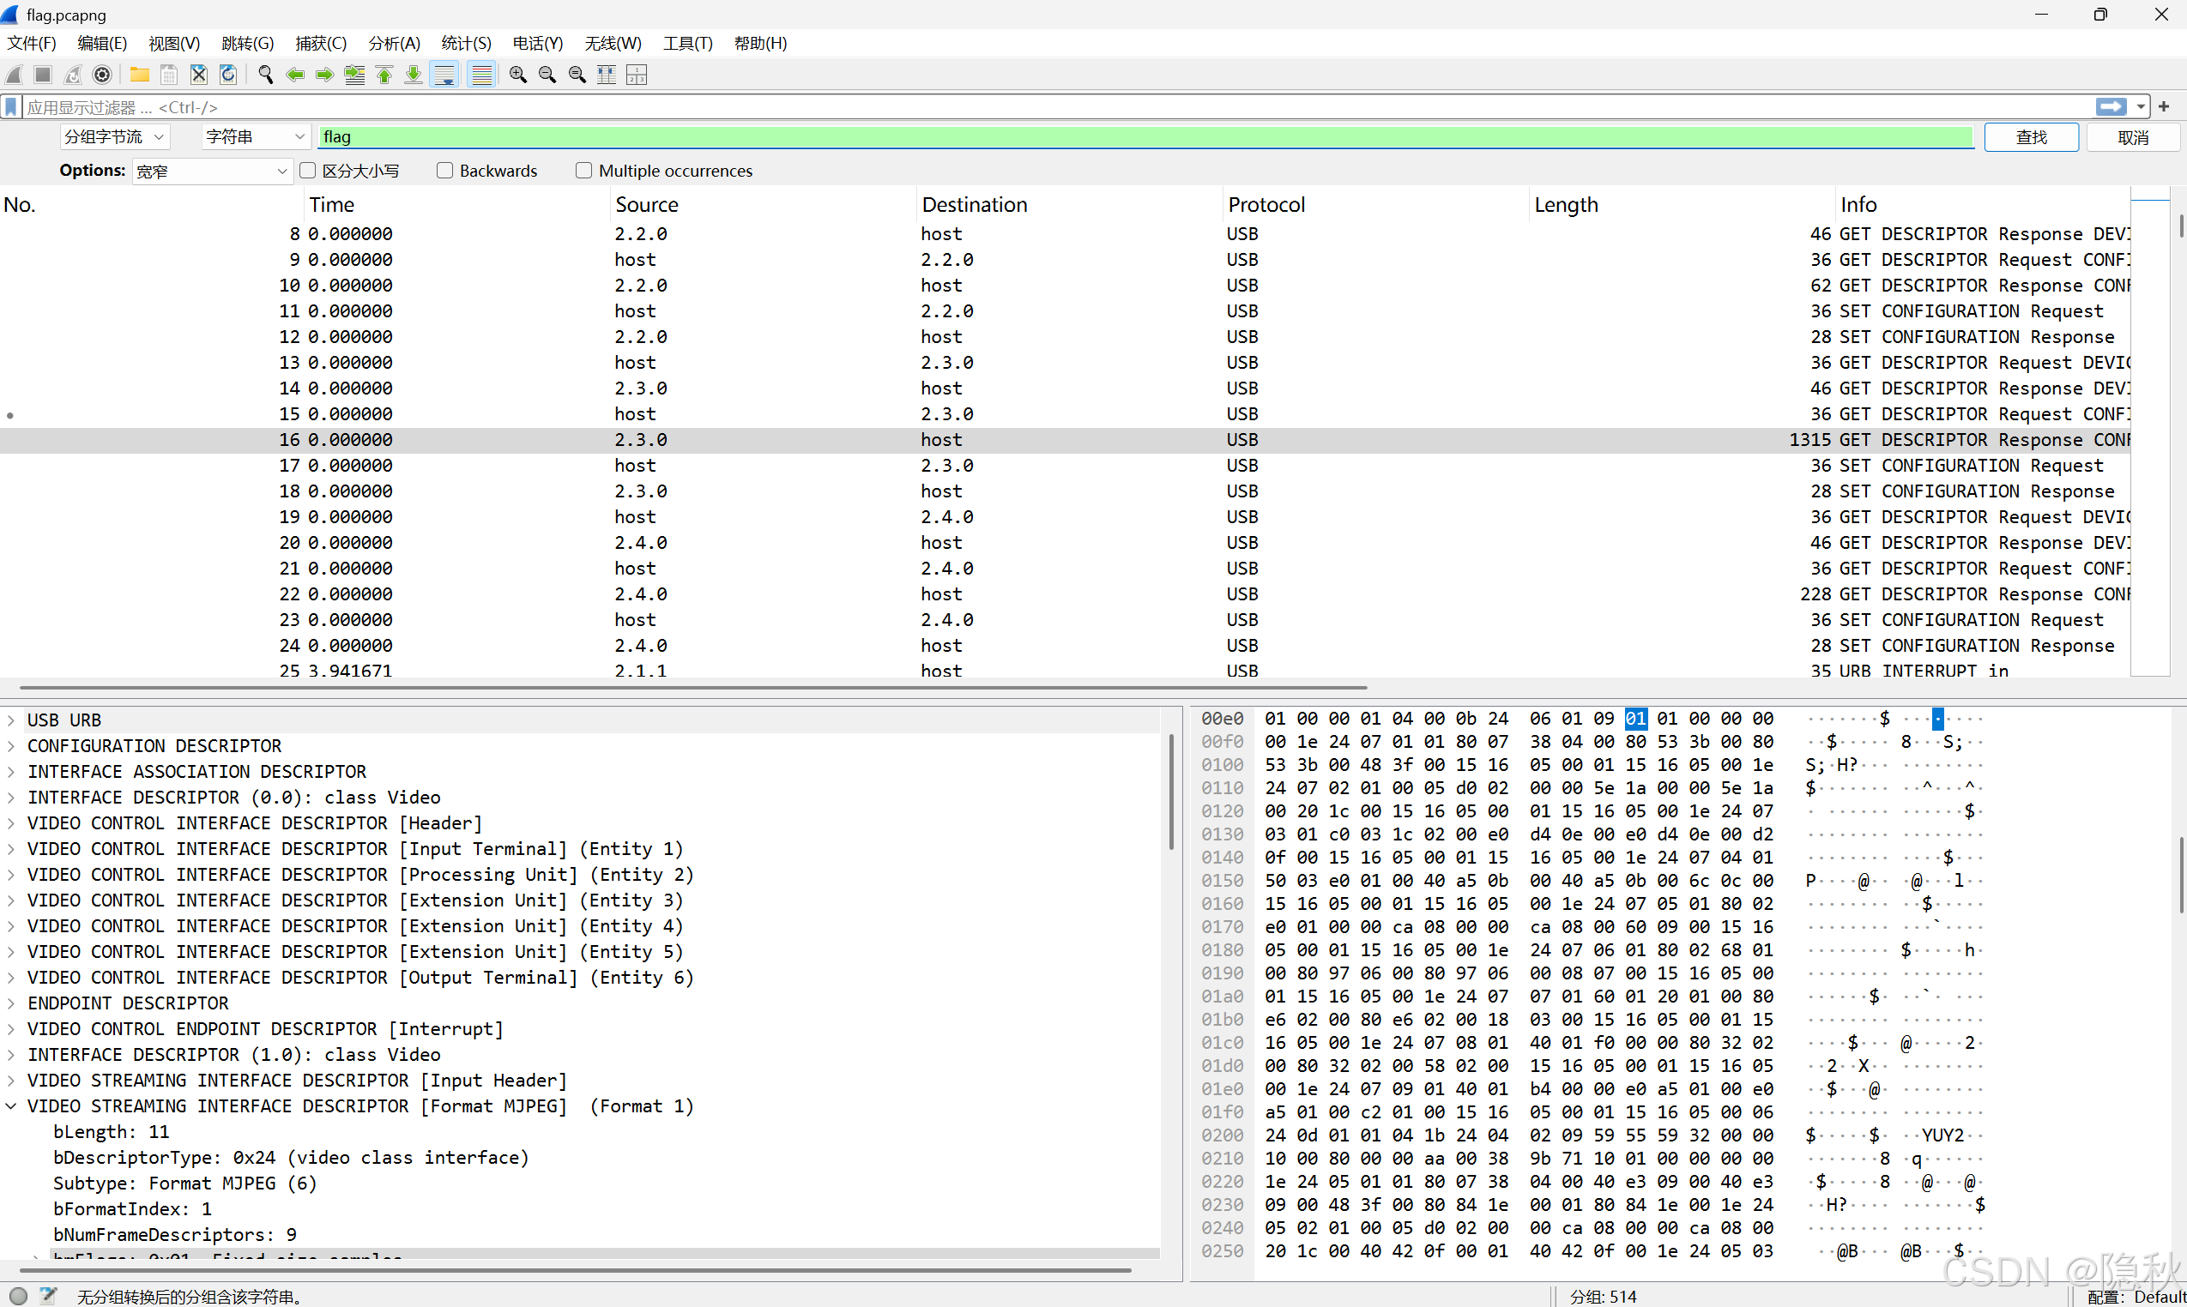Screen dimensions: 2187x1307
Task: Enable 区分大小写 case-sensitive search
Action: coord(307,170)
